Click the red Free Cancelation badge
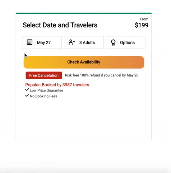The width and height of the screenshot is (171, 173). [x=44, y=75]
